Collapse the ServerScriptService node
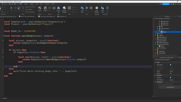Viewport: 181px width, 102px height. 156,44
